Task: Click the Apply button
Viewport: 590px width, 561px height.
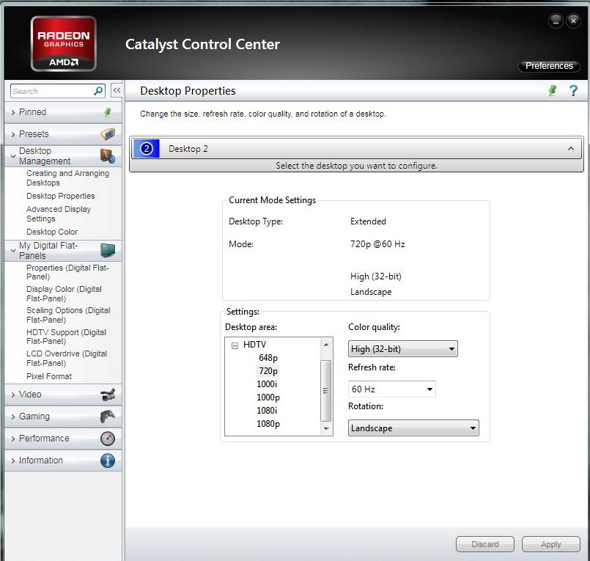Action: [x=551, y=544]
